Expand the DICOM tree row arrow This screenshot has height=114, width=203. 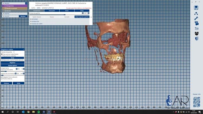pos(3,11)
